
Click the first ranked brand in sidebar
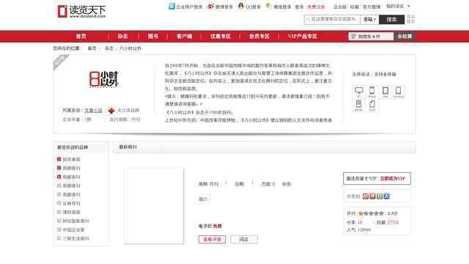pyautogui.click(x=71, y=159)
